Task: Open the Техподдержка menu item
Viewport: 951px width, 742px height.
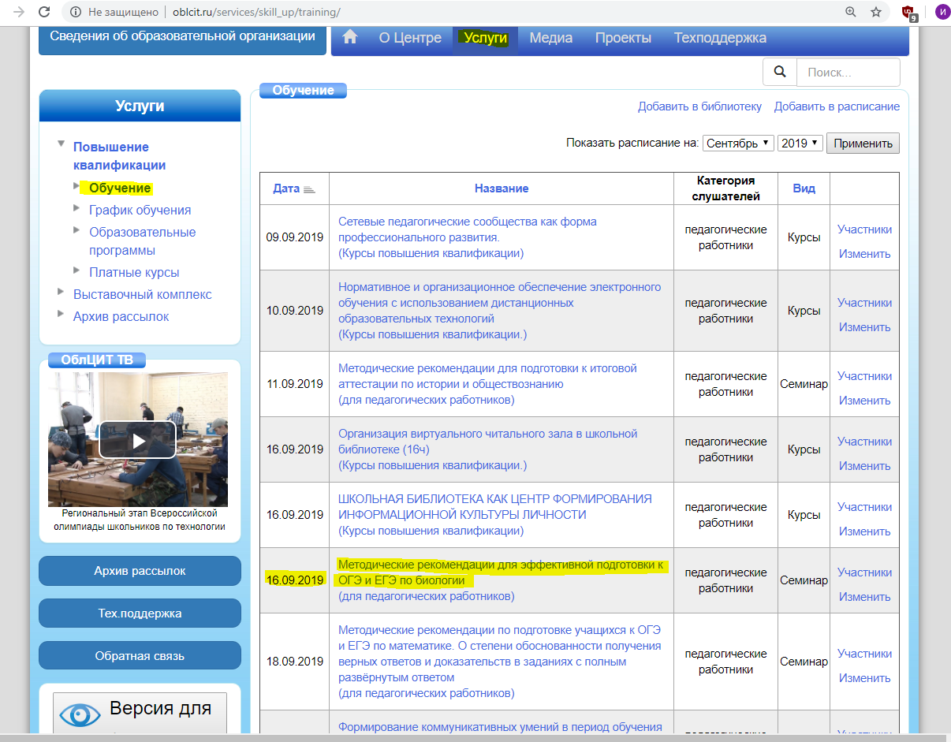Action: pyautogui.click(x=719, y=38)
